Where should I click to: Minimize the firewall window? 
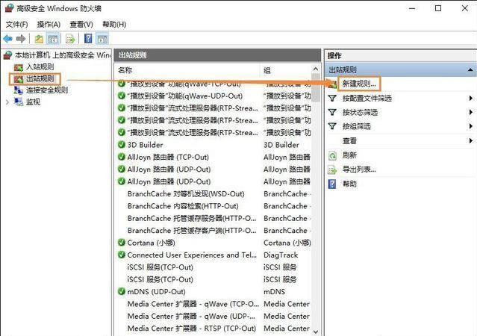412,8
